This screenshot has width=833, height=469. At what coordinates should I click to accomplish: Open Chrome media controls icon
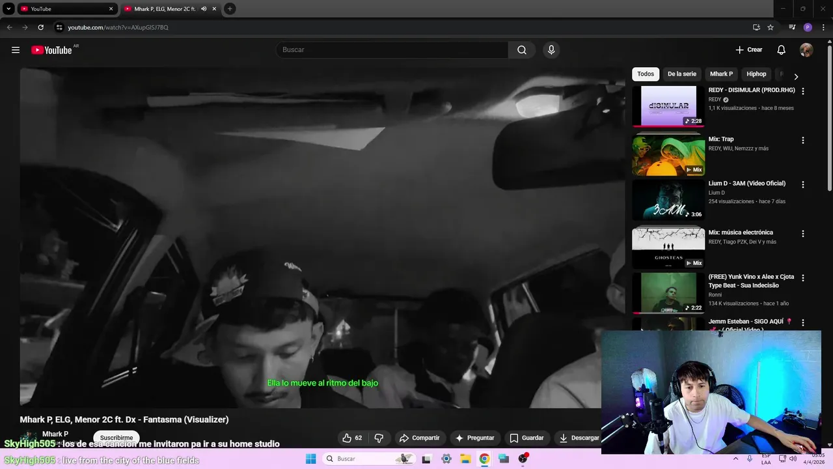click(x=792, y=27)
